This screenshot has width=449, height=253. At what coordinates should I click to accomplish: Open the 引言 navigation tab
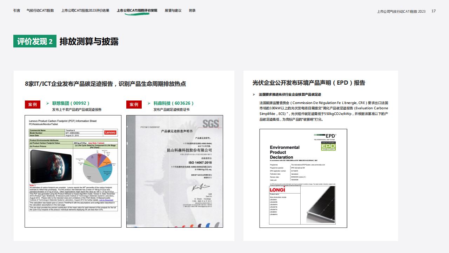point(17,11)
